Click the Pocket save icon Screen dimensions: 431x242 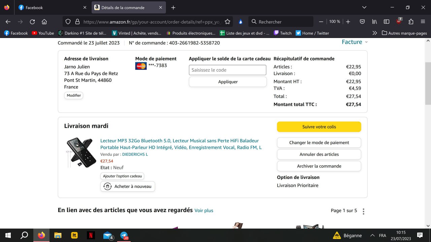click(362, 22)
